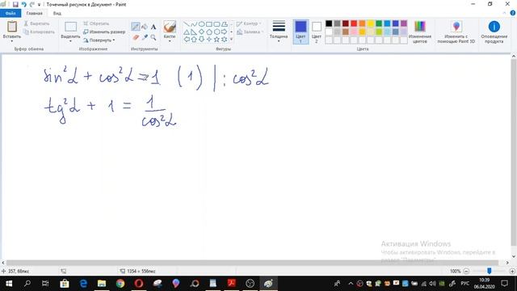Open Opera browser from the taskbar
Image resolution: width=517 pixels, height=291 pixels.
pos(139,284)
